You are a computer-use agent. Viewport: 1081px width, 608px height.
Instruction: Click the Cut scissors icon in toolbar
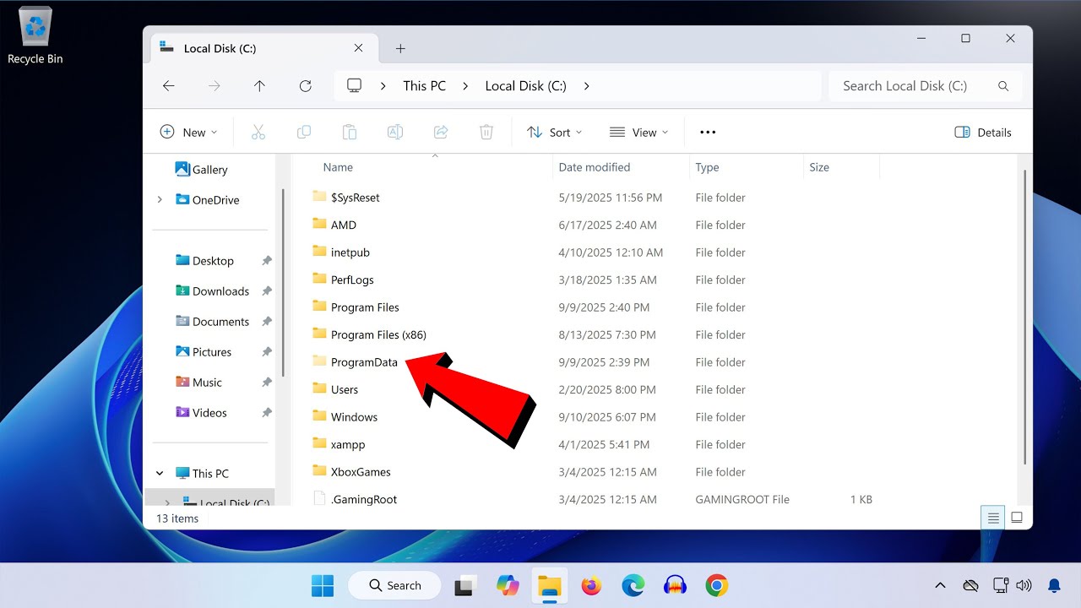click(258, 133)
